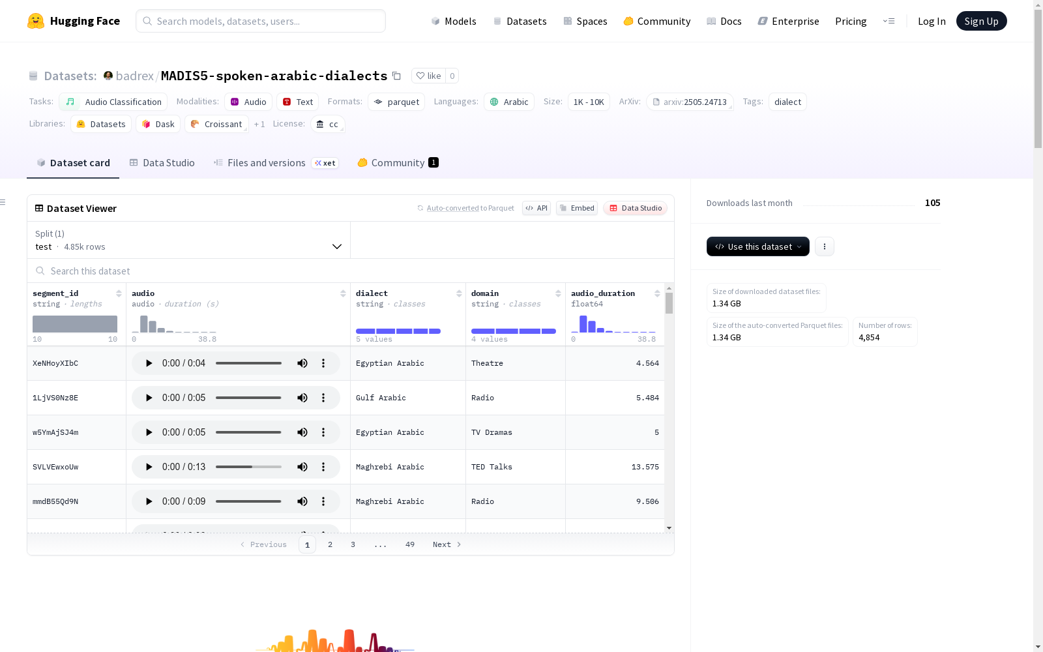Screen dimensions: 1043x652
Task: Open the Data Studio tab
Action: (x=162, y=163)
